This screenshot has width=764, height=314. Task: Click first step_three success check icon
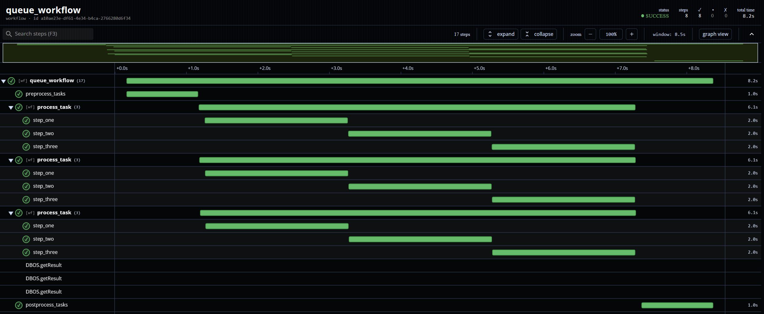[x=26, y=147]
